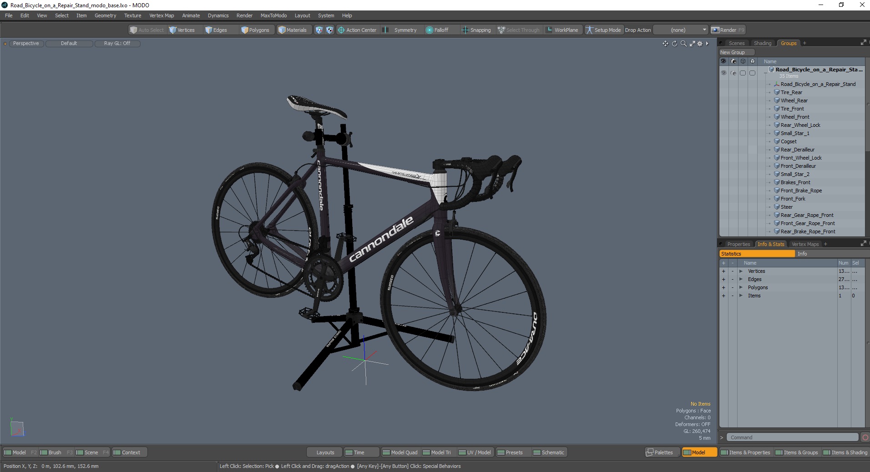The height and width of the screenshot is (472, 870).
Task: Click the Falloff circular icon
Action: click(429, 30)
